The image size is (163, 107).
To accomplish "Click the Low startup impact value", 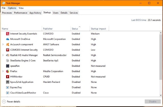I will click(x=93, y=50).
